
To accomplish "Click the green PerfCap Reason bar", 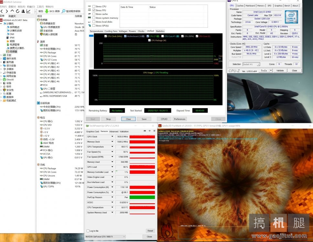I will pyautogui.click(x=142, y=197).
